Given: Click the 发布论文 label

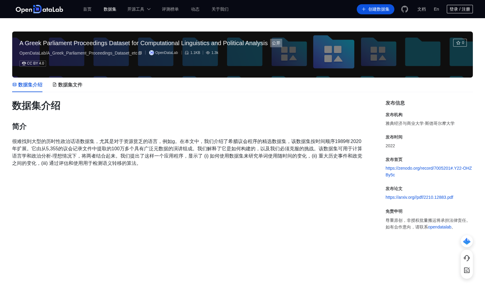Looking at the screenshot, I should coord(394,188).
